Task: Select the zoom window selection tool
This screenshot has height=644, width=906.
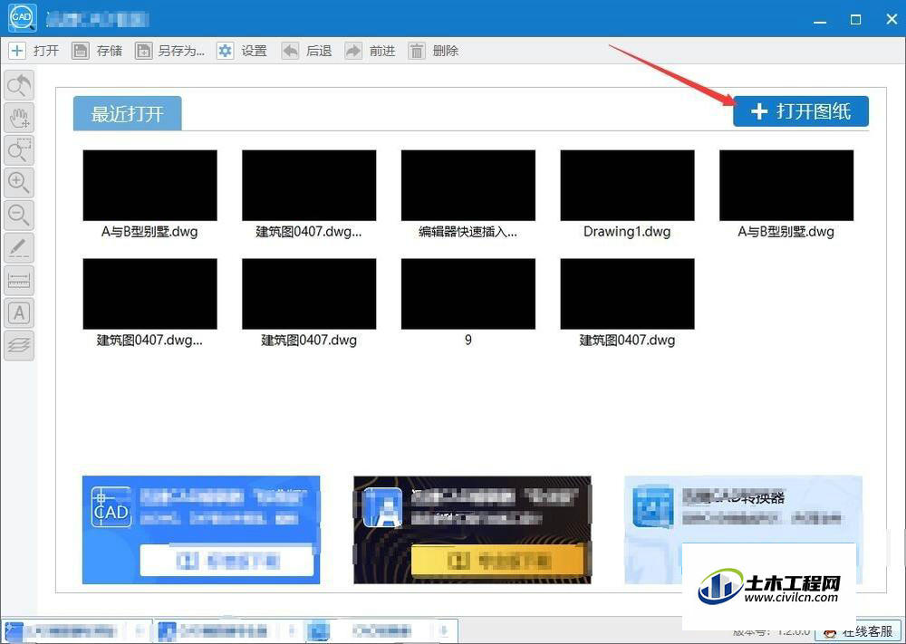Action: tap(19, 150)
